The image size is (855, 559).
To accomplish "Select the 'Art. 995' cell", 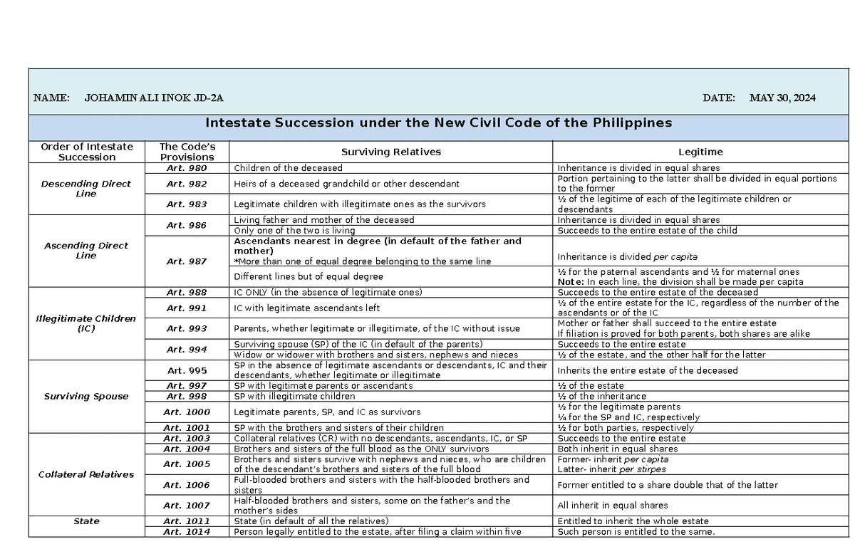I will [x=187, y=370].
